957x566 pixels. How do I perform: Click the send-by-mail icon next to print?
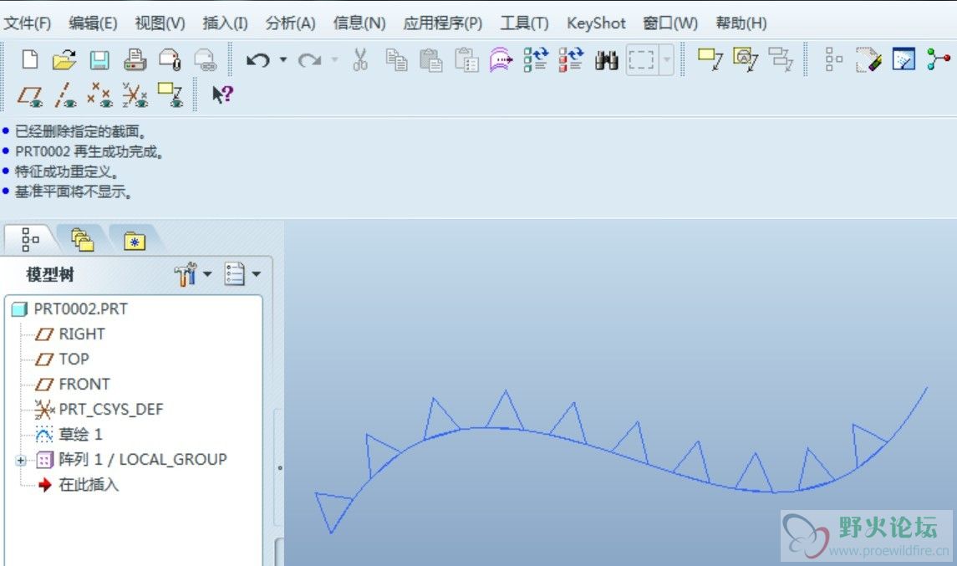point(171,60)
